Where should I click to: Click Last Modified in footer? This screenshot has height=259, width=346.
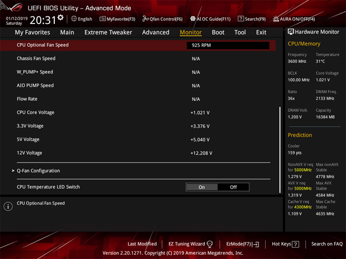142,244
